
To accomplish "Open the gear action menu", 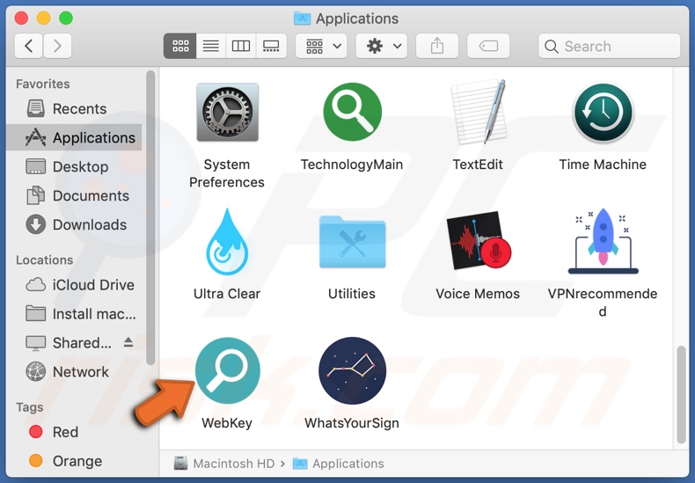I will [x=382, y=46].
